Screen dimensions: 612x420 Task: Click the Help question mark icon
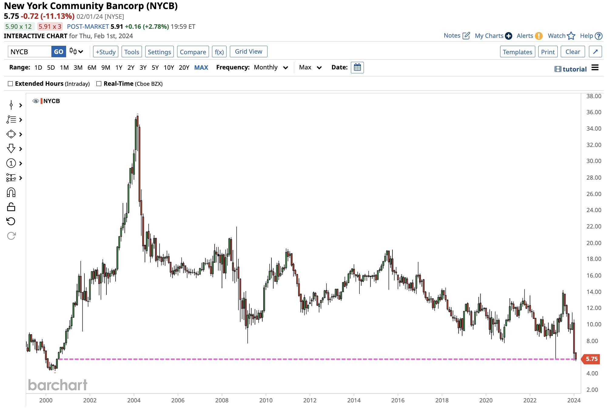click(x=599, y=36)
